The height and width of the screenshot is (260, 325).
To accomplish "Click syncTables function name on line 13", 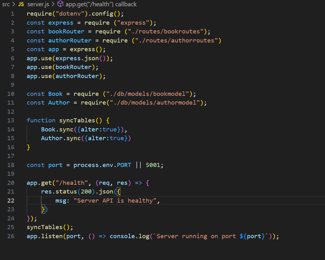I will (77, 120).
